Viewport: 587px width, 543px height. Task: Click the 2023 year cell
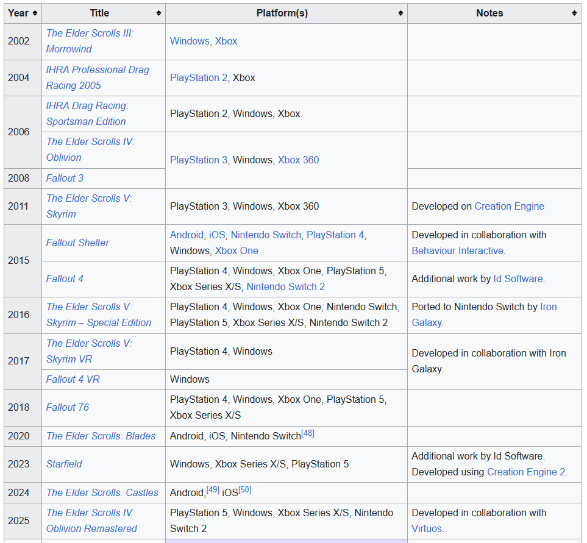coord(23,464)
